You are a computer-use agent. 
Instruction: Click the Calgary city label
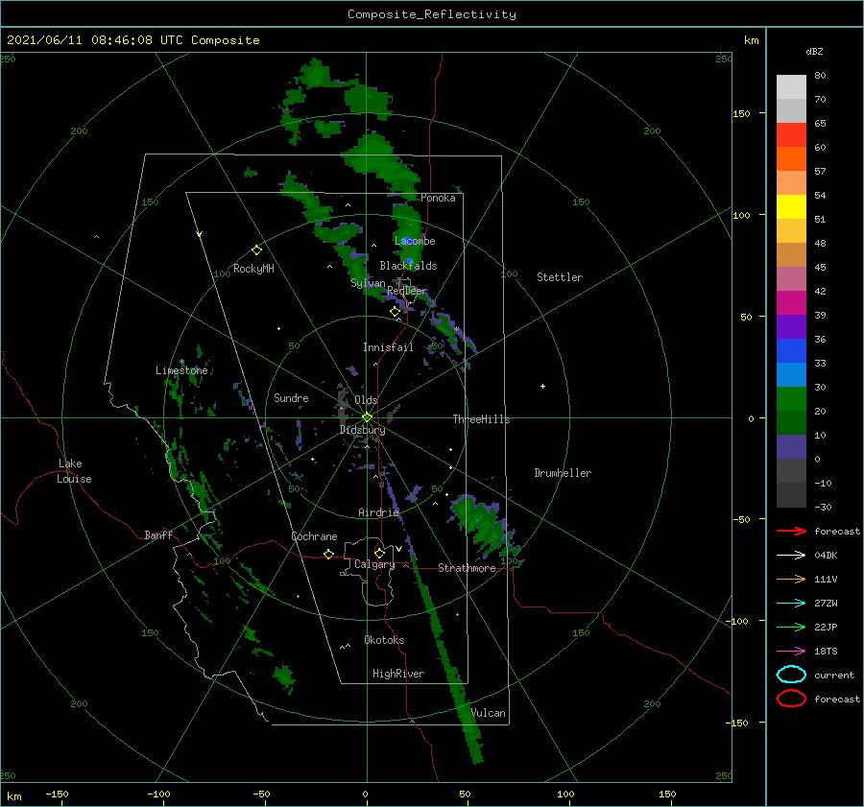click(374, 564)
